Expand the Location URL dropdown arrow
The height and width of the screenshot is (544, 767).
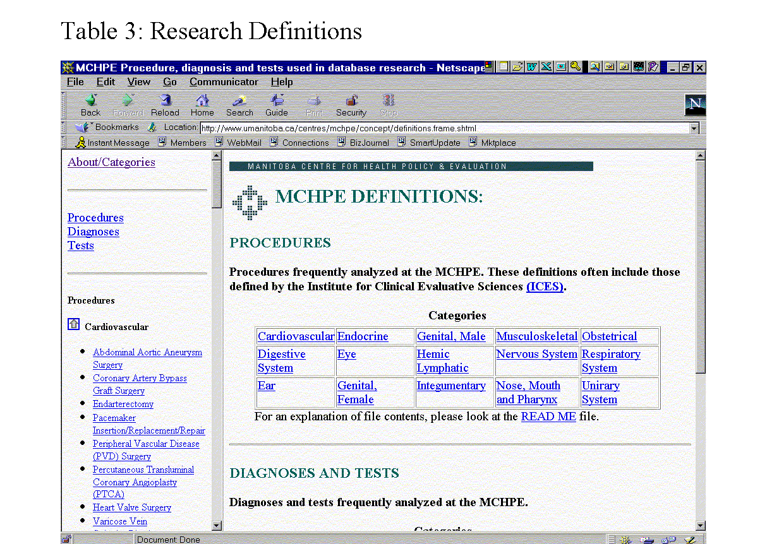pos(694,128)
